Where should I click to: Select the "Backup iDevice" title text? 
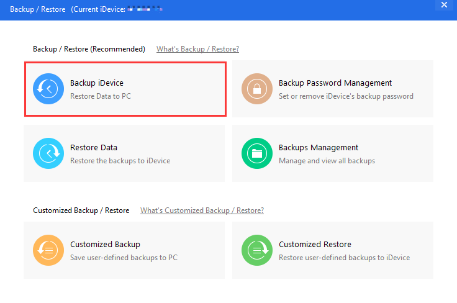(x=97, y=83)
